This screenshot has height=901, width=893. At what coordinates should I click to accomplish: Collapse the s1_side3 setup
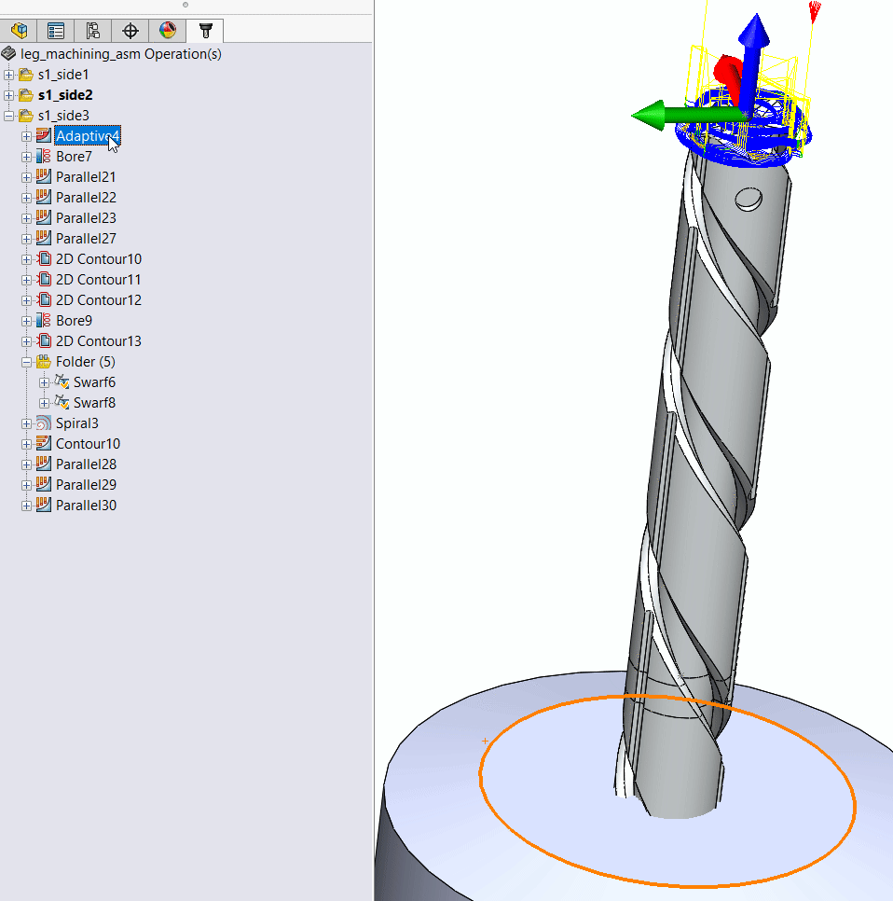[x=8, y=116]
